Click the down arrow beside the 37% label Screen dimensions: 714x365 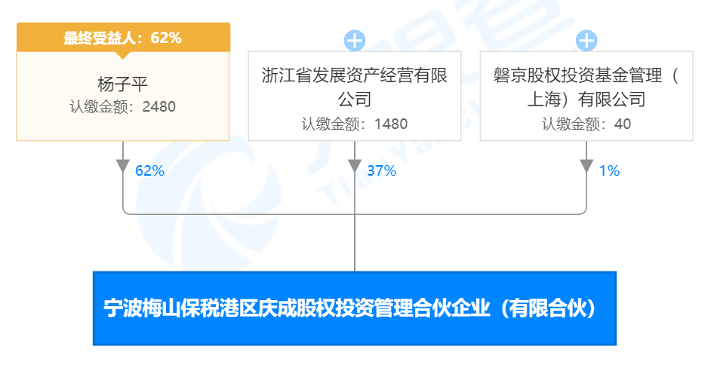tap(355, 167)
